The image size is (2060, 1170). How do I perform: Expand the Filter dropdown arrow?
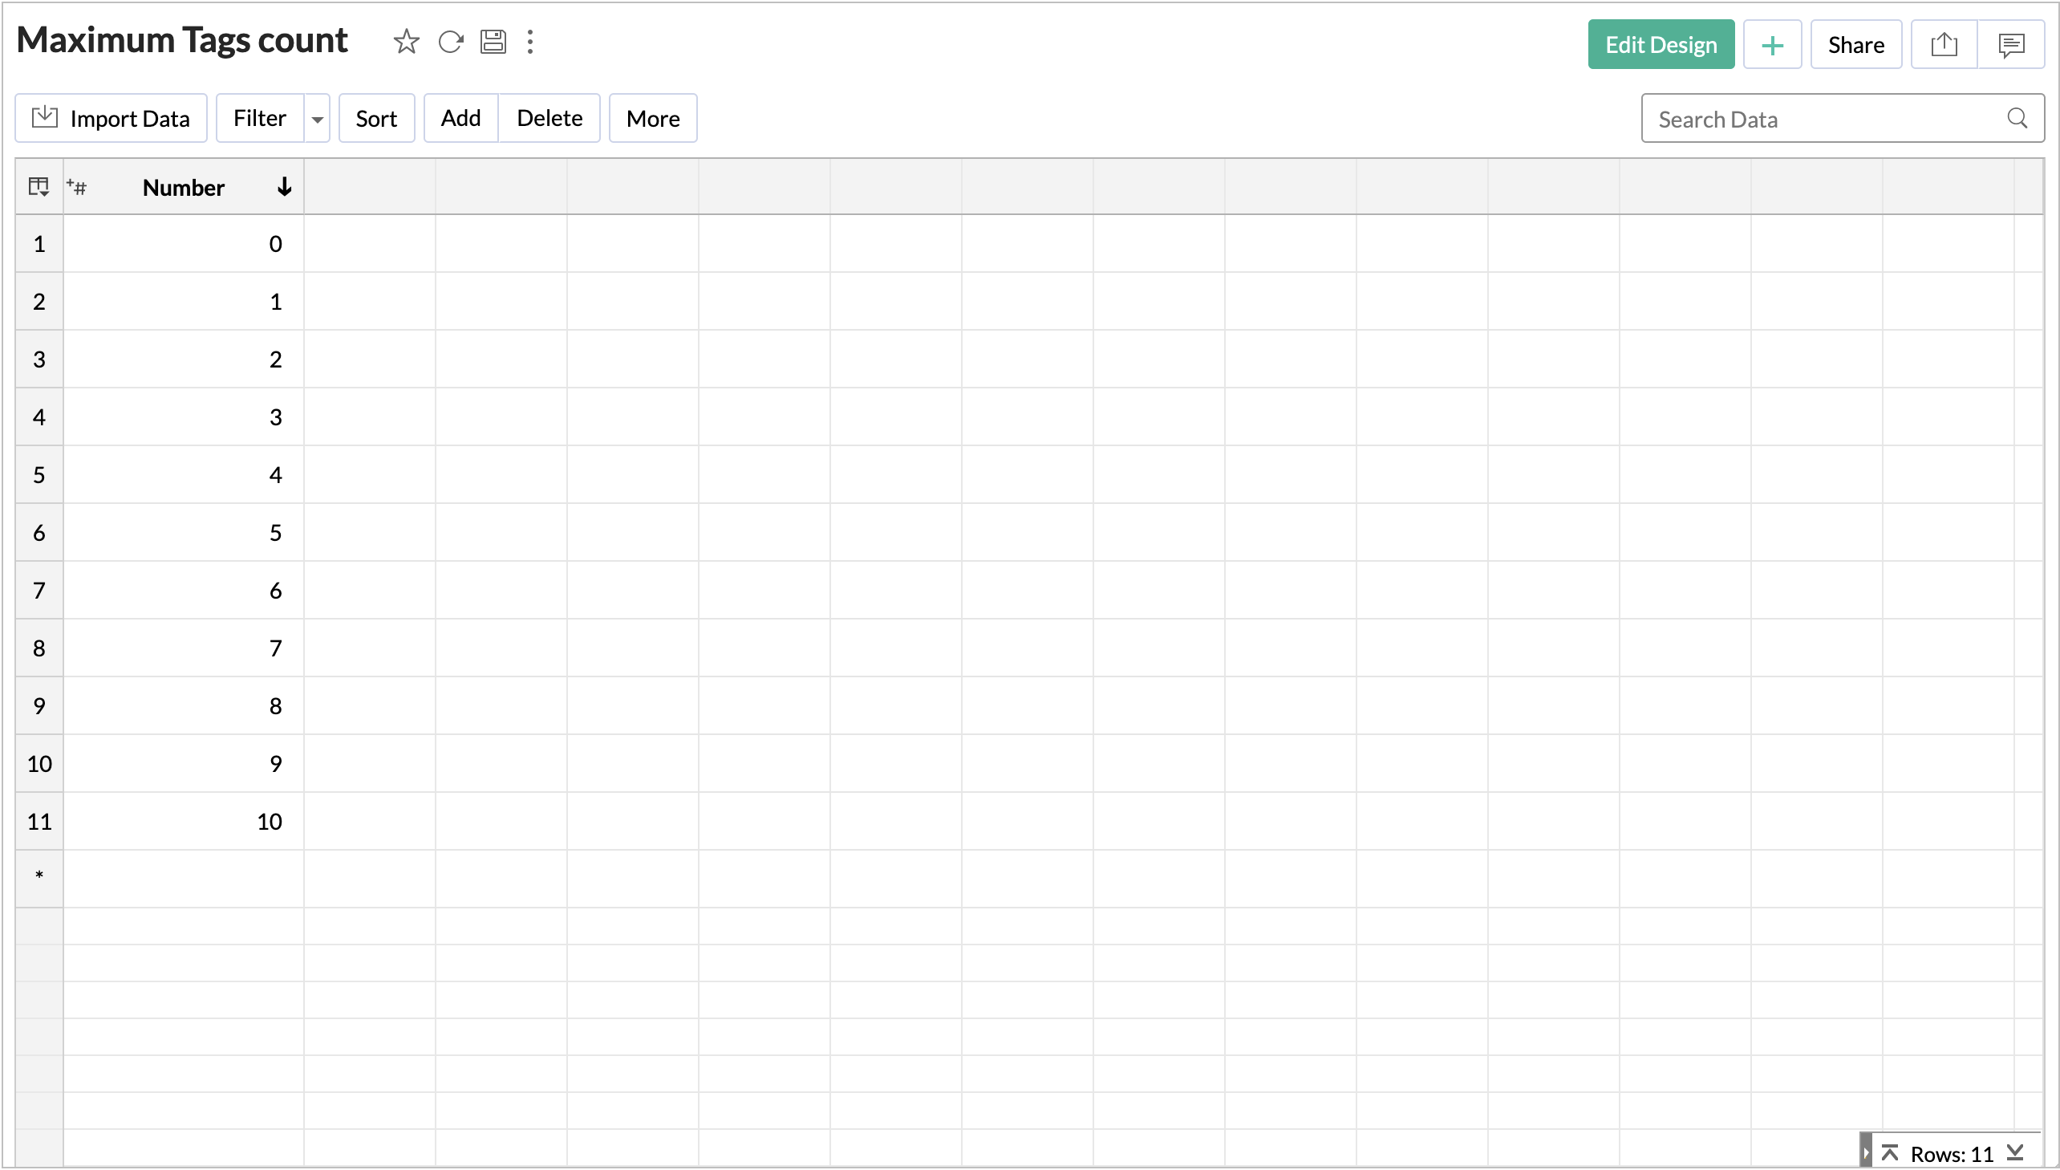point(317,119)
